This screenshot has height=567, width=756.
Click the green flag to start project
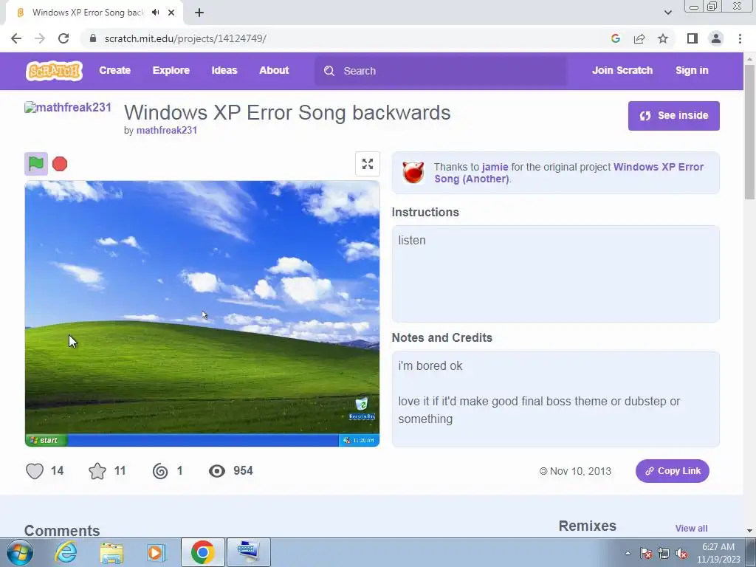[36, 164]
